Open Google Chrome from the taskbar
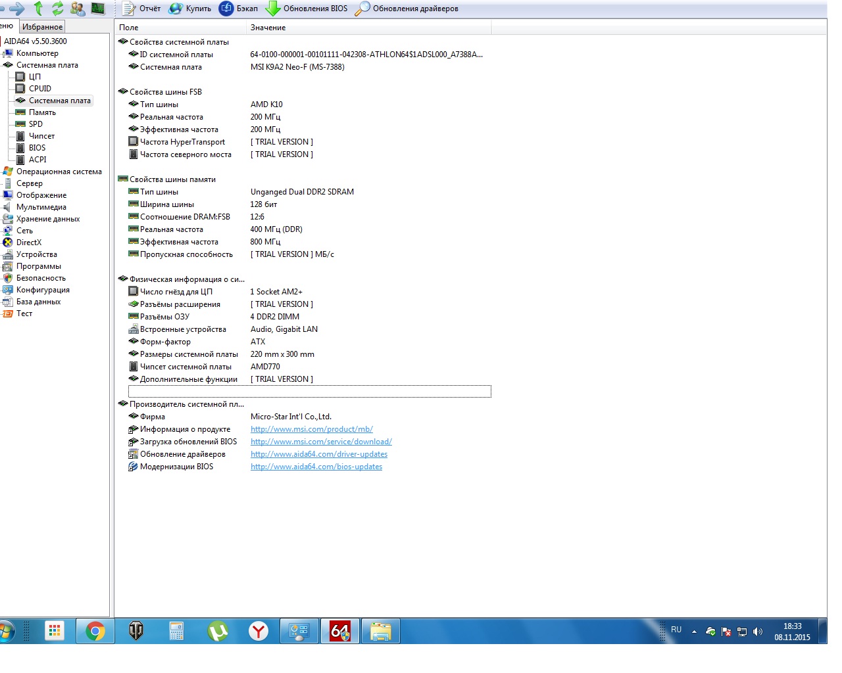Viewport: 842px width, 673px height. pos(95,632)
